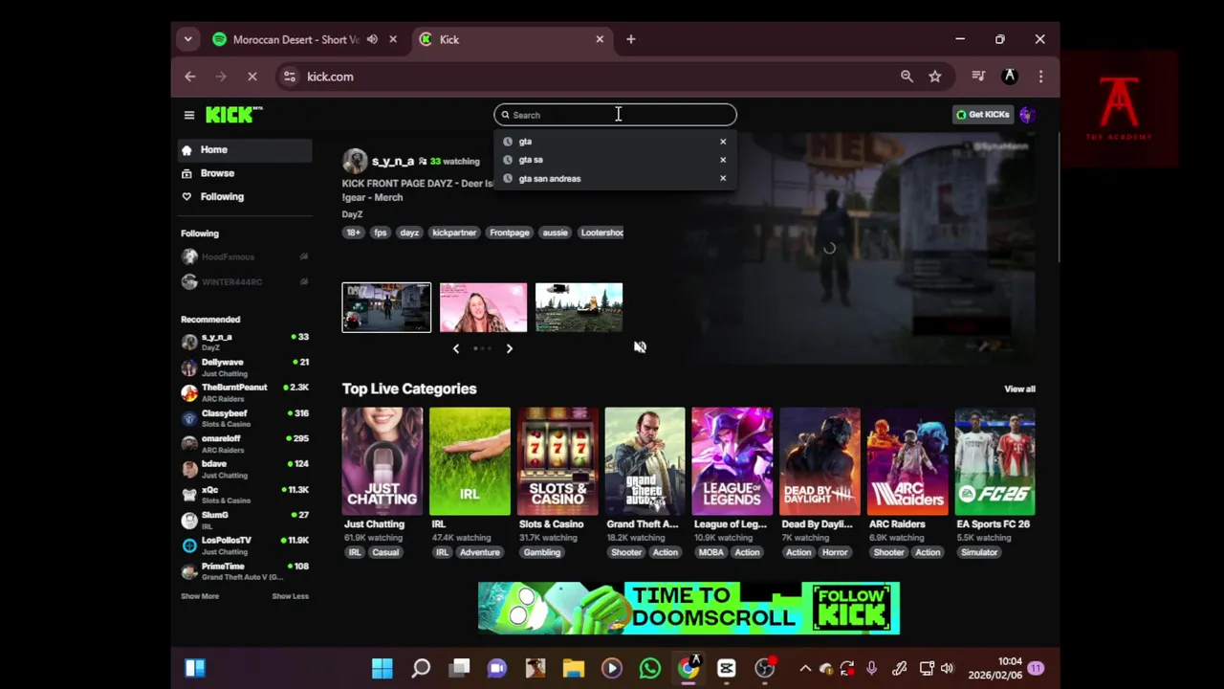Viewport: 1224px width, 689px height.
Task: View site information icon in address bar
Action: pyautogui.click(x=290, y=77)
